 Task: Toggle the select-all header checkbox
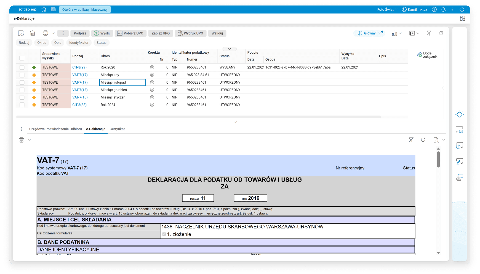click(22, 58)
